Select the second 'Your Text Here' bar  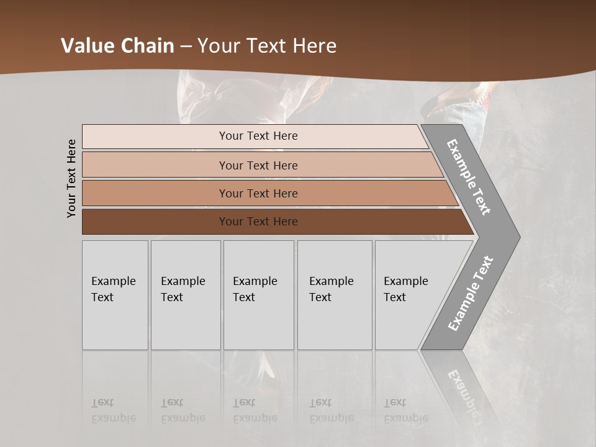[258, 165]
